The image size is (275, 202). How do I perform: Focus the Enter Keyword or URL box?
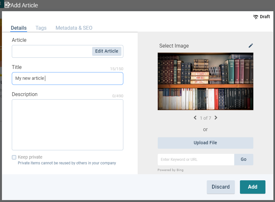tap(196, 160)
